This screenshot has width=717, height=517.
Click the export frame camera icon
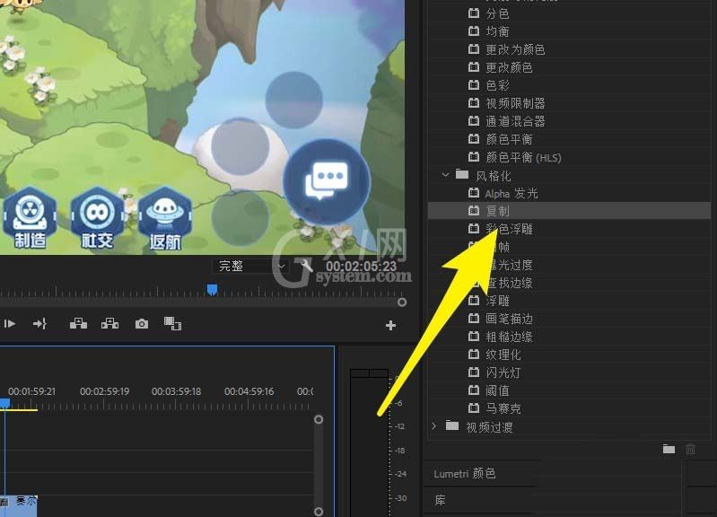(142, 324)
